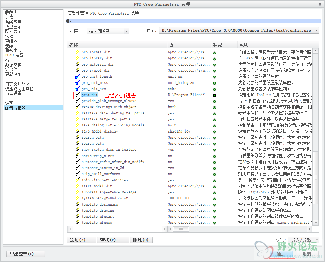Click the shading_low value
This screenshot has width=325, height=262.
pos(179,131)
